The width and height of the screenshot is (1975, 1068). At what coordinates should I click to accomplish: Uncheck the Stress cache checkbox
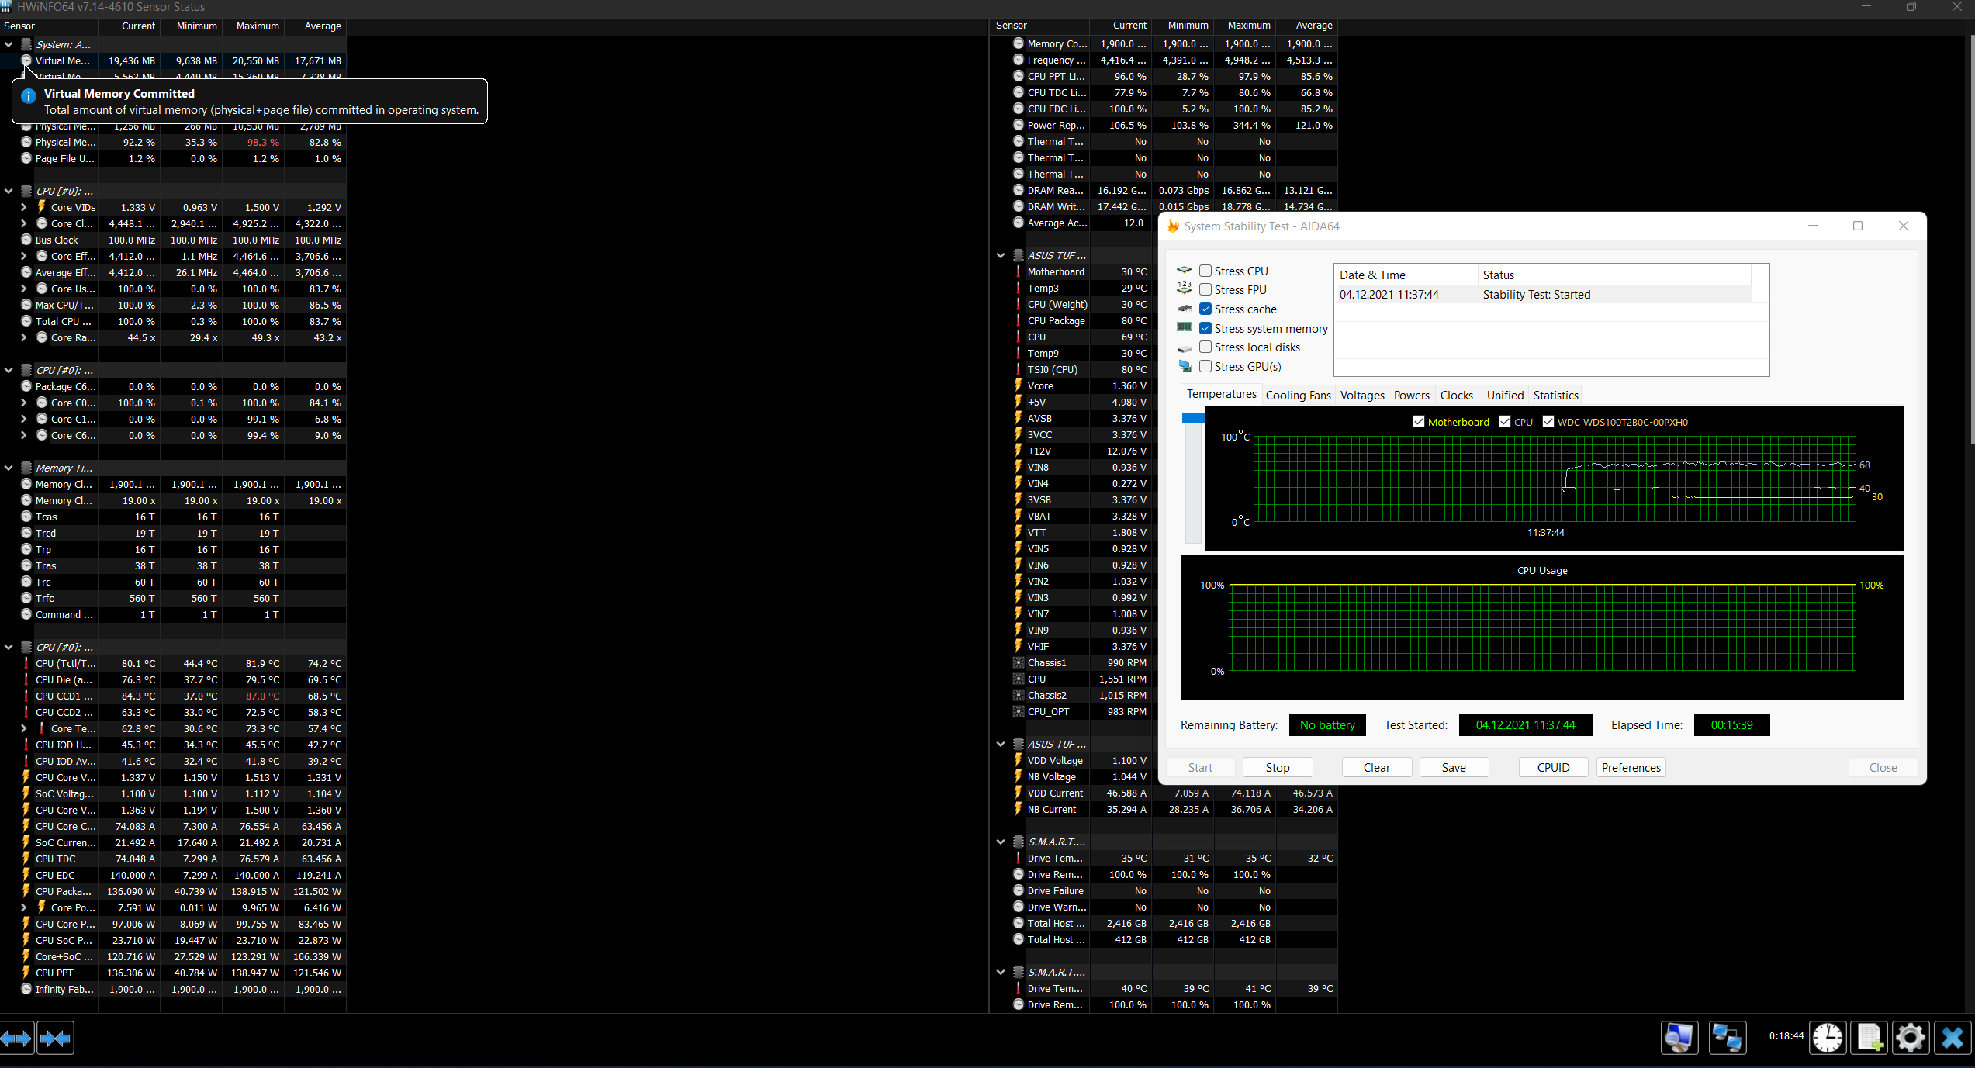point(1205,309)
